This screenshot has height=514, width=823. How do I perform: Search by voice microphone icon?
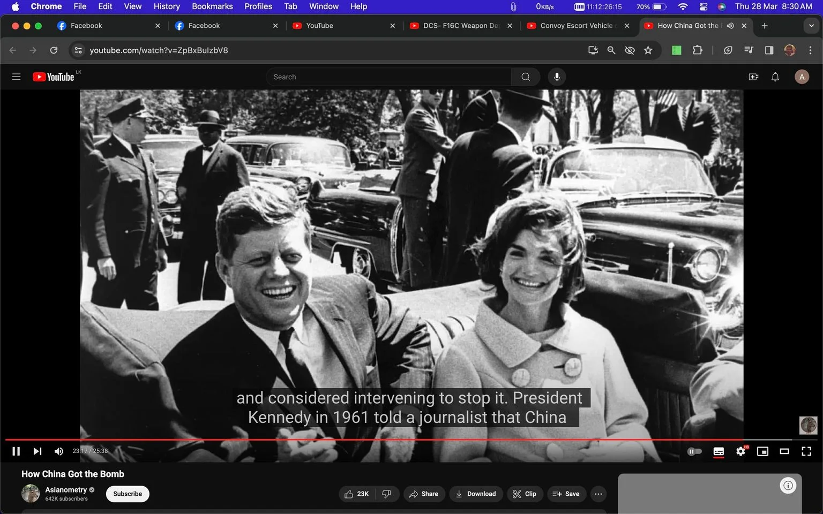pyautogui.click(x=557, y=77)
